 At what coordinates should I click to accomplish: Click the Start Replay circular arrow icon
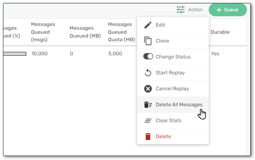(148, 72)
